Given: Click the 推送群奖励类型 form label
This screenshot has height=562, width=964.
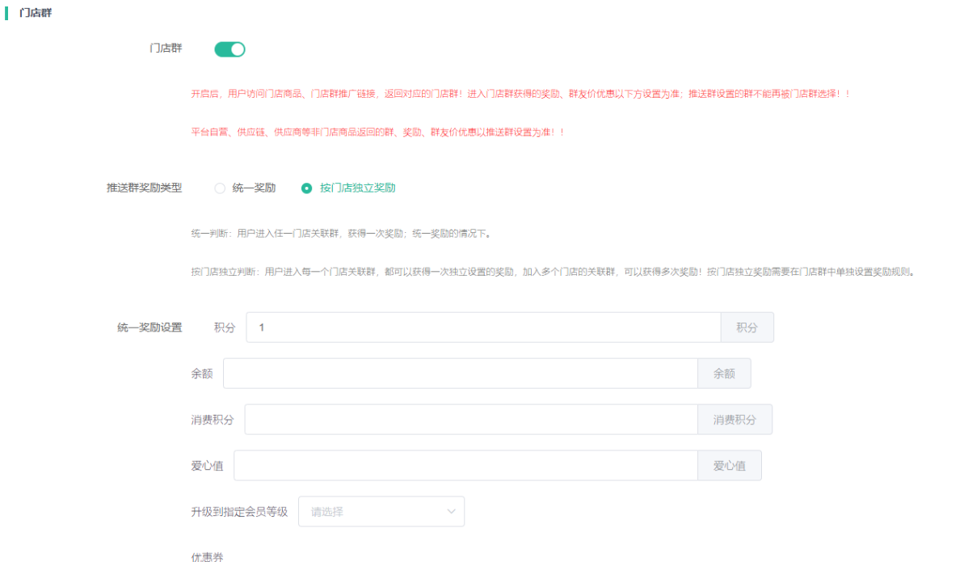Looking at the screenshot, I should click(x=144, y=188).
